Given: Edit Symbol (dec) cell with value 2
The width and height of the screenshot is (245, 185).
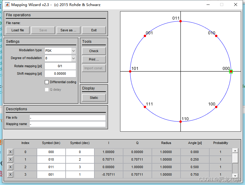Looking at the screenshot, I should tap(80, 159).
